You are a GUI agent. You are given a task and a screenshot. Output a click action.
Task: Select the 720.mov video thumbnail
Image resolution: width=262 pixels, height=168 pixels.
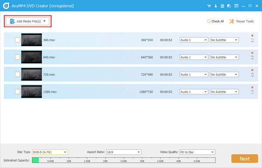31,74
